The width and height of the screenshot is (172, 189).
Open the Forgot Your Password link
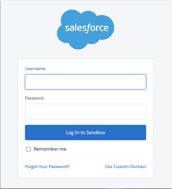47,166
